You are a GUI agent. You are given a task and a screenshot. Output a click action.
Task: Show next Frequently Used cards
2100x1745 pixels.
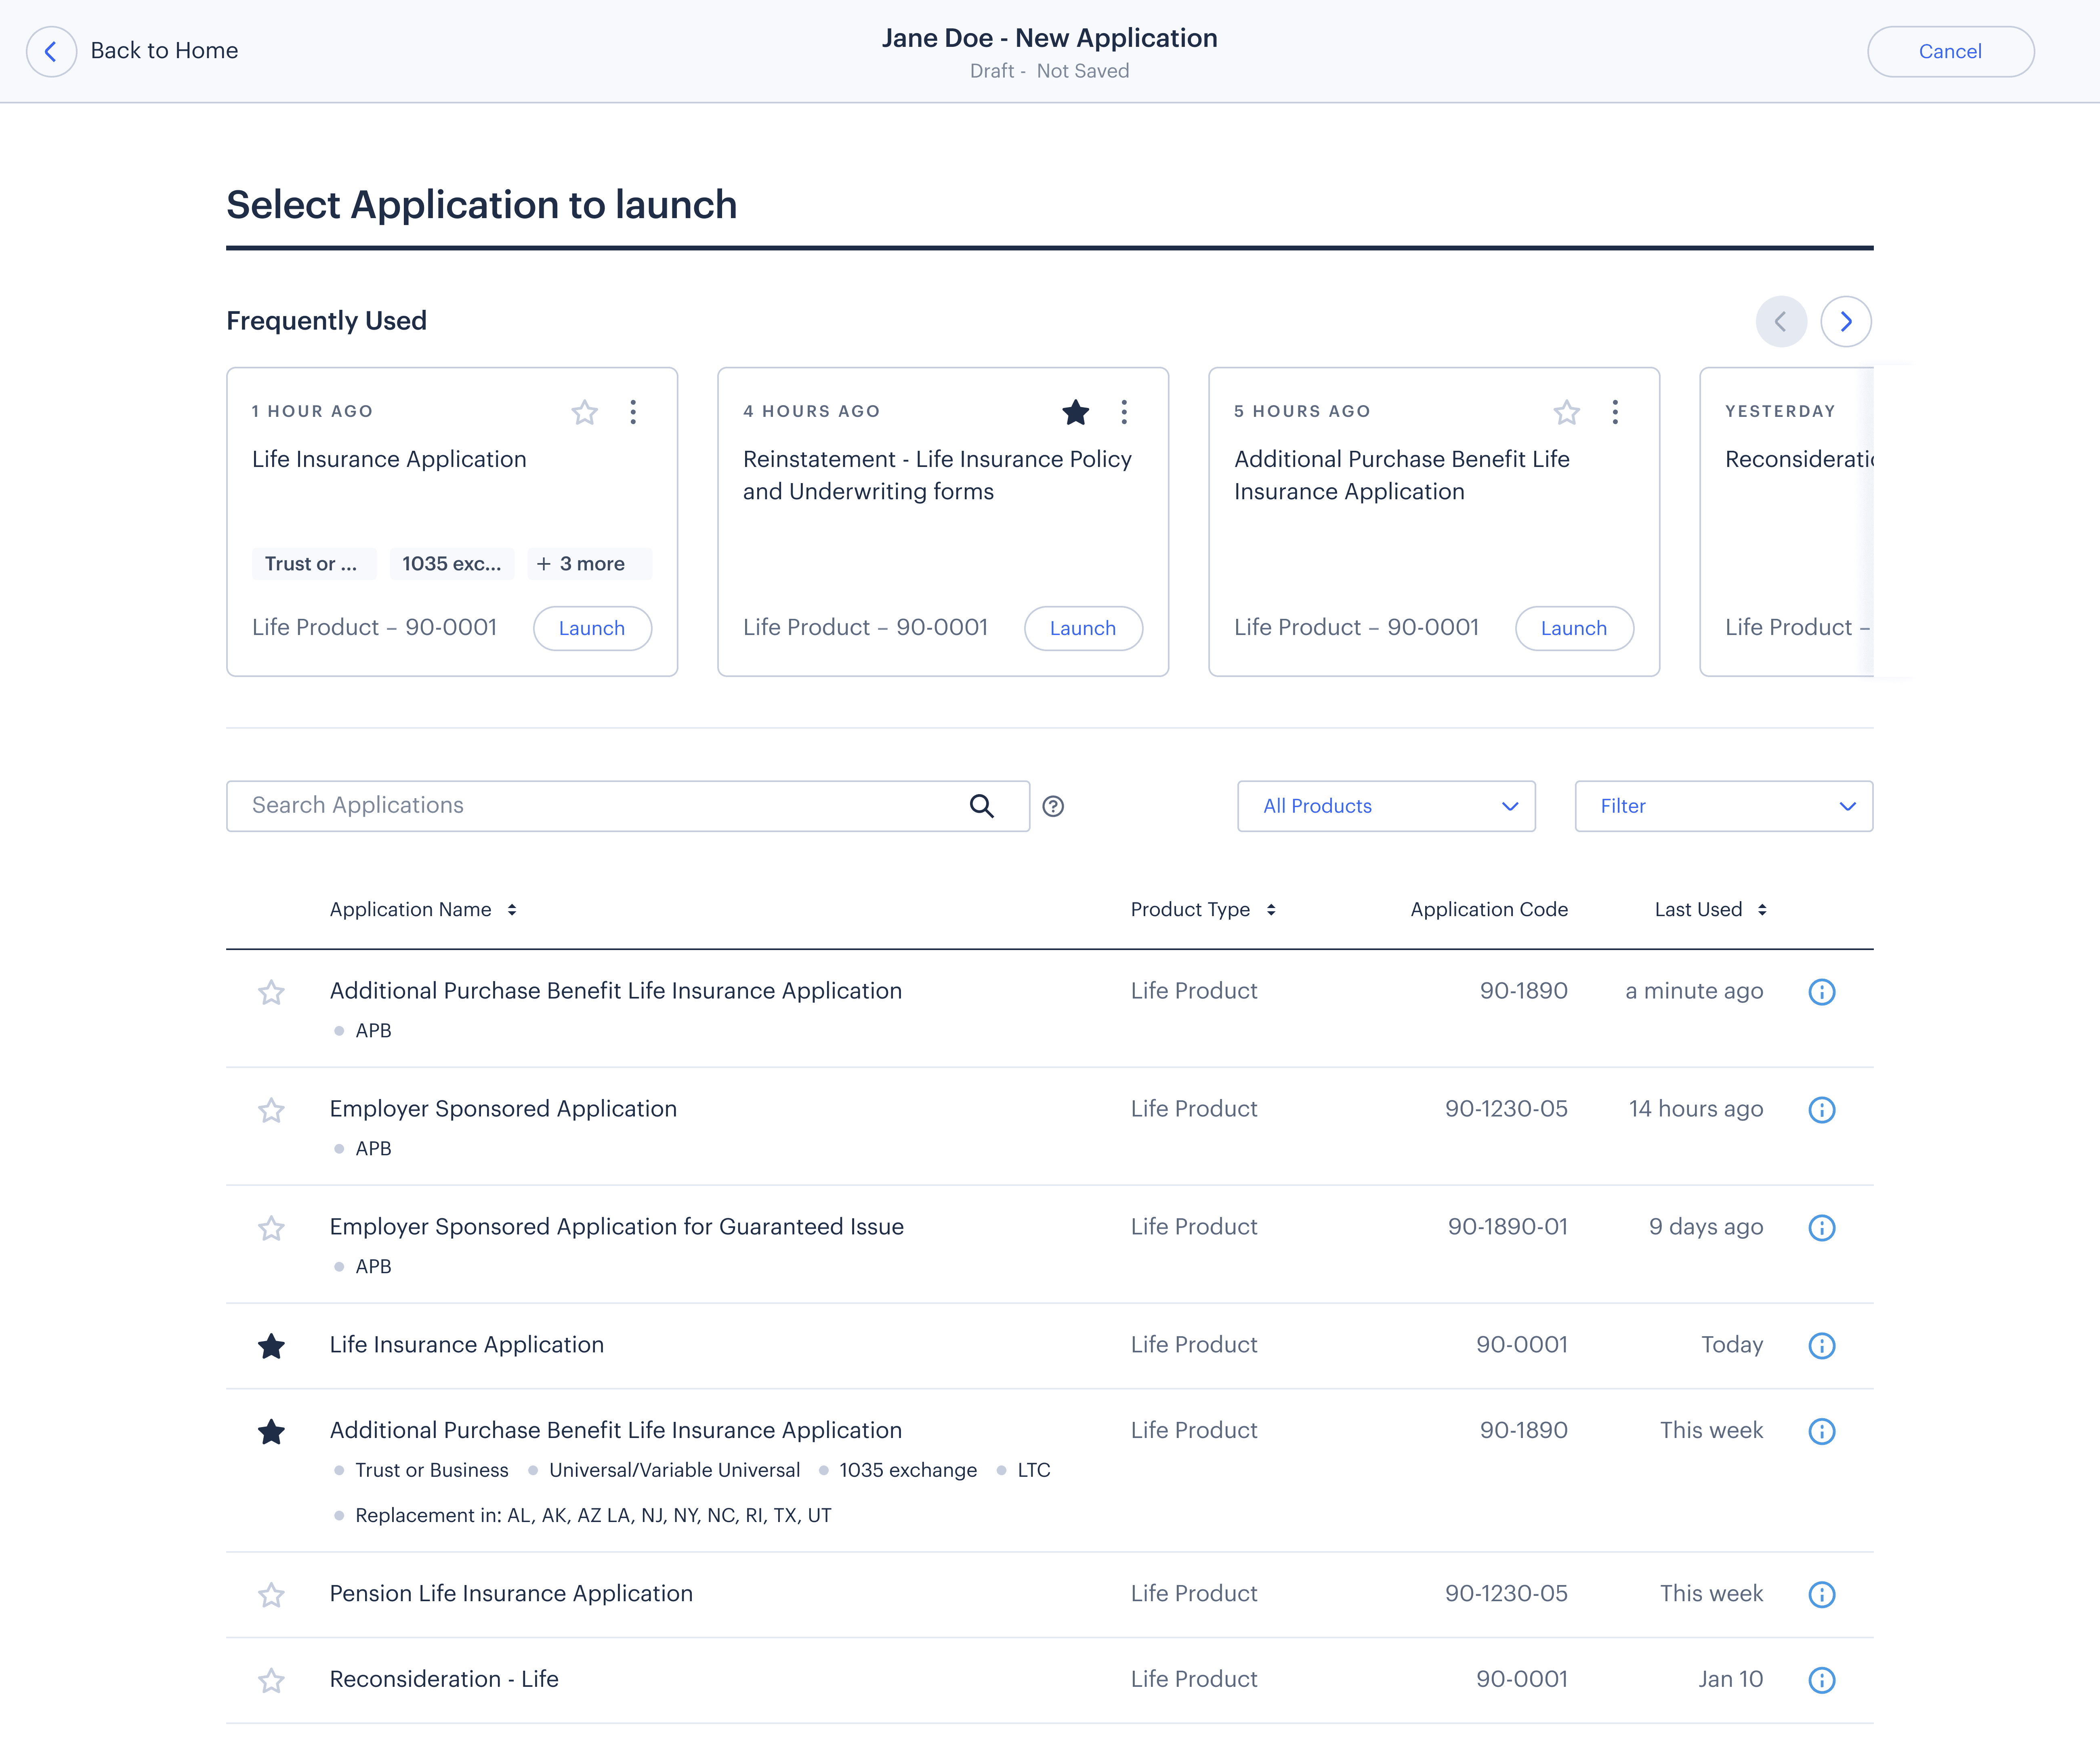(1846, 321)
